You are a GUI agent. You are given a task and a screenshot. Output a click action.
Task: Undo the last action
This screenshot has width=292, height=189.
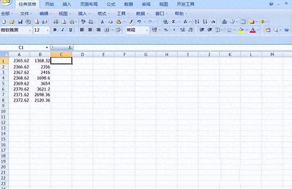139,22
